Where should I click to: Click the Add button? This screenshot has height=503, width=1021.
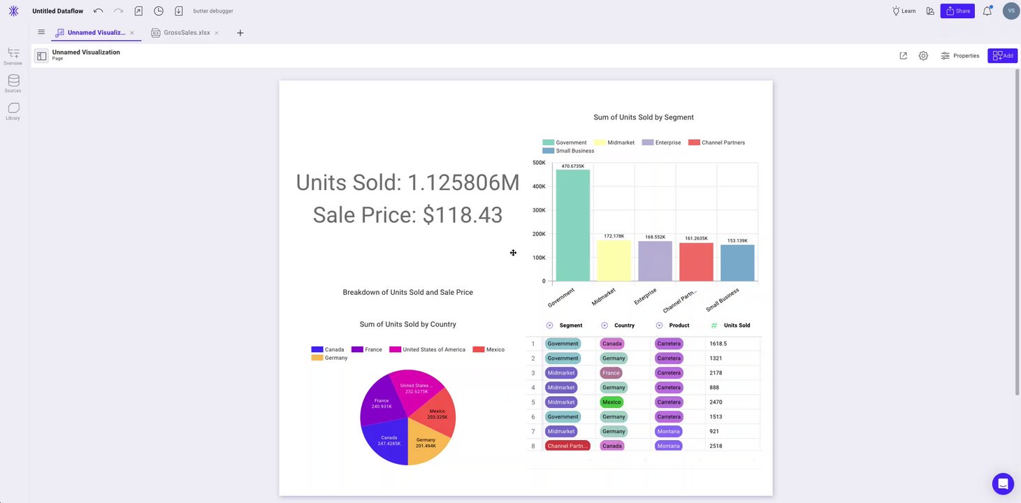[1002, 56]
